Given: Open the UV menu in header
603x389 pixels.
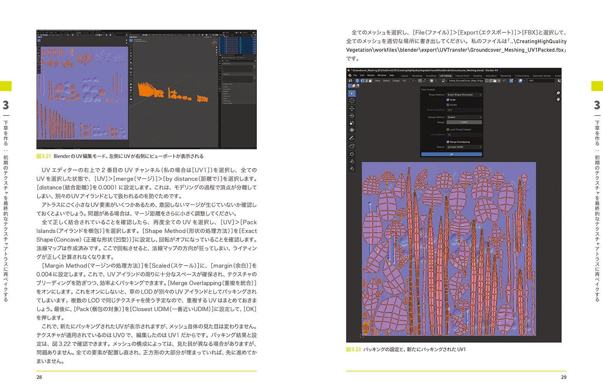Looking at the screenshot, I should pyautogui.click(x=404, y=81).
